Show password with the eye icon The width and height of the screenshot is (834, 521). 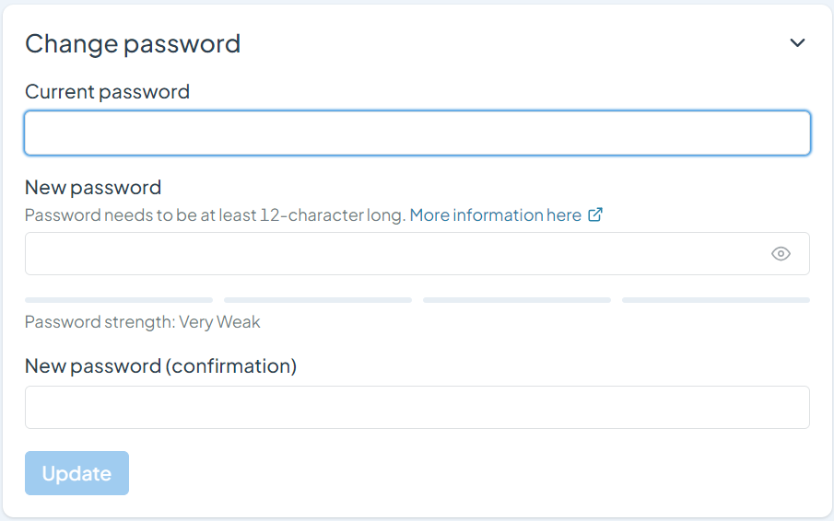click(781, 254)
